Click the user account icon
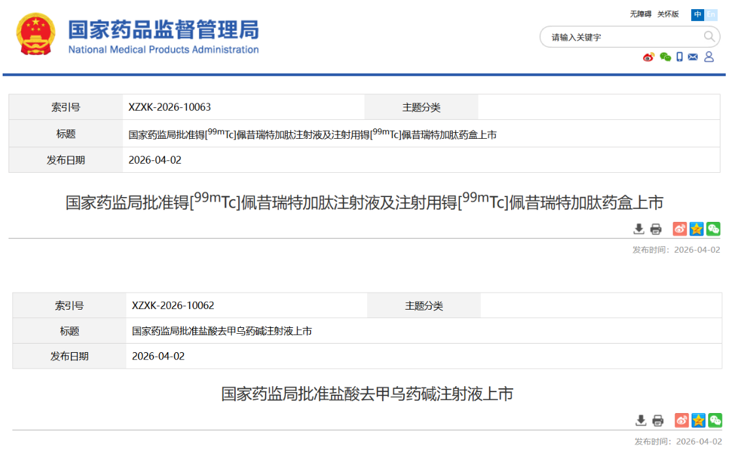 709,57
